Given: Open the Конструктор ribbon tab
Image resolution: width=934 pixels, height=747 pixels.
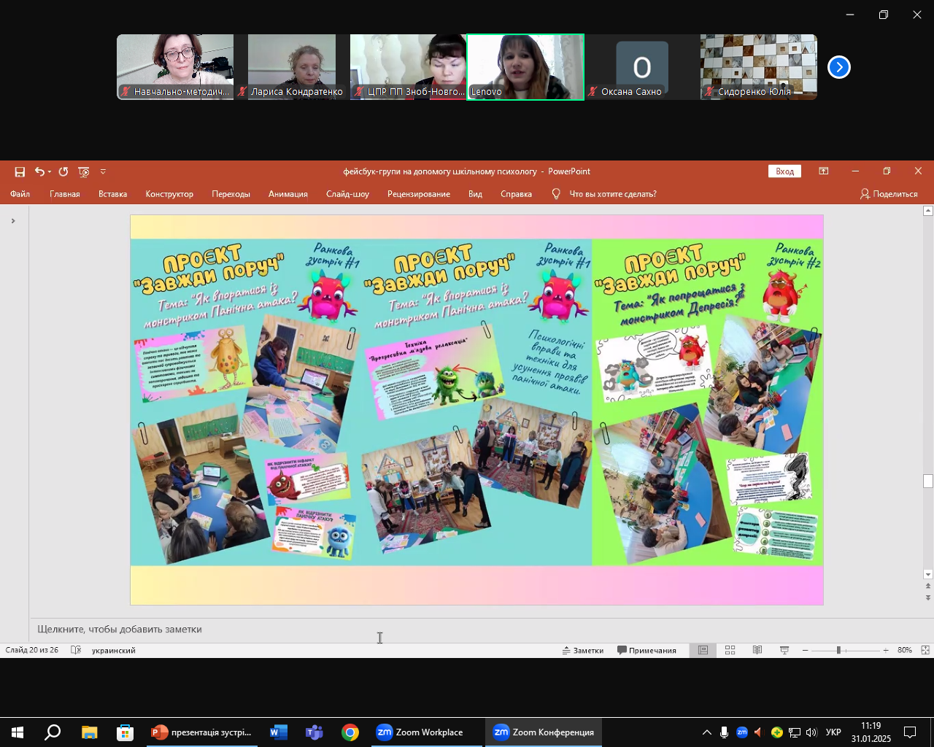Looking at the screenshot, I should click(169, 194).
